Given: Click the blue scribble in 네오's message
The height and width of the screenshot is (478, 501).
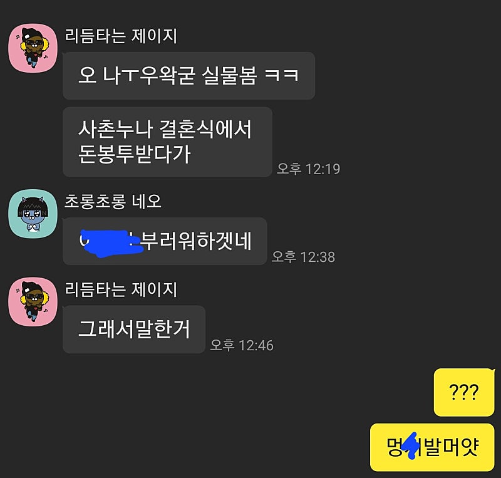Looking at the screenshot, I should coord(110,243).
